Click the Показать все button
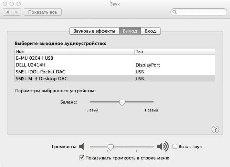 pos(43,12)
